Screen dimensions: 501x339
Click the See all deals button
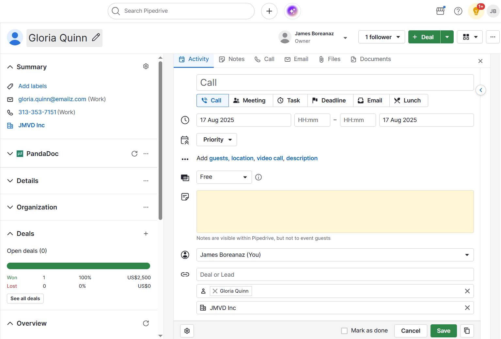click(25, 298)
